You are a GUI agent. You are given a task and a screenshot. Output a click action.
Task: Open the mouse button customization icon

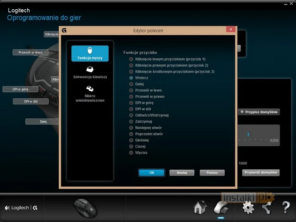pos(221,208)
